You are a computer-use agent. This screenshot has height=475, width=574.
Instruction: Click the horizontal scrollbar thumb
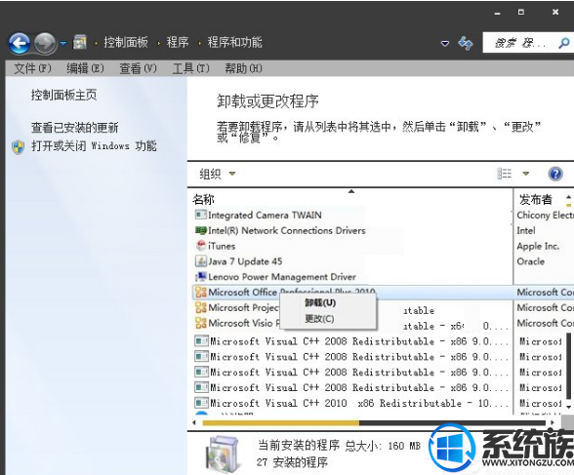[x=281, y=423]
